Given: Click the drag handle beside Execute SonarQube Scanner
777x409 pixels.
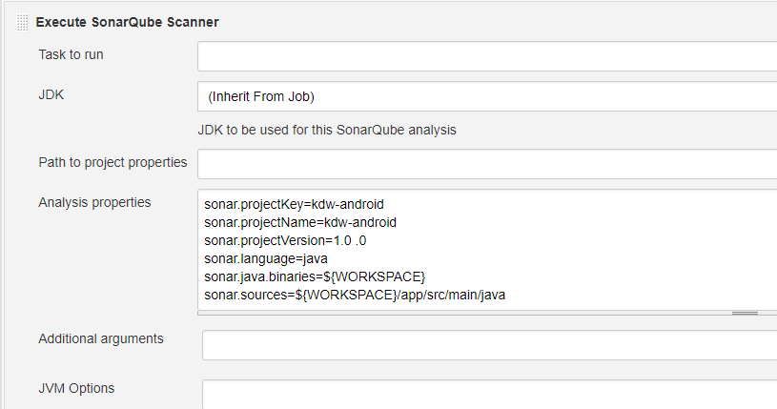Looking at the screenshot, I should click(22, 22).
